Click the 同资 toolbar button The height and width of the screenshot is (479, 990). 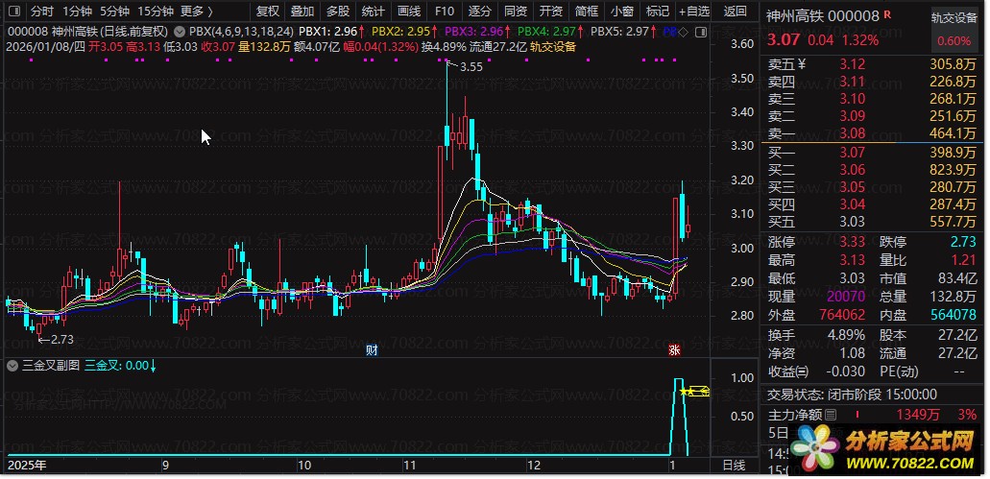pyautogui.click(x=516, y=11)
